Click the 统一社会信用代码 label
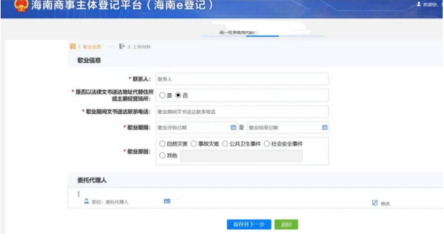Viewport: 444px width, 248px height. point(237,33)
